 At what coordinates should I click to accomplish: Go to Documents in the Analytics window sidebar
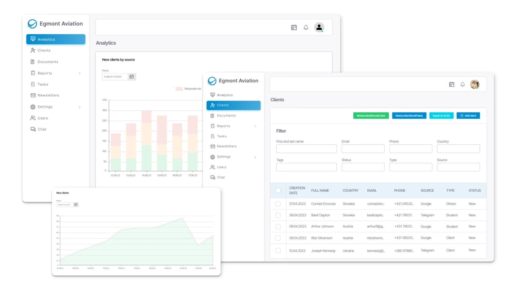(48, 62)
